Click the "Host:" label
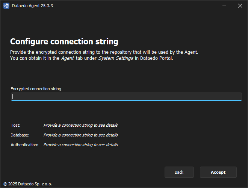Screen dimensions: 248x188 (15, 125)
